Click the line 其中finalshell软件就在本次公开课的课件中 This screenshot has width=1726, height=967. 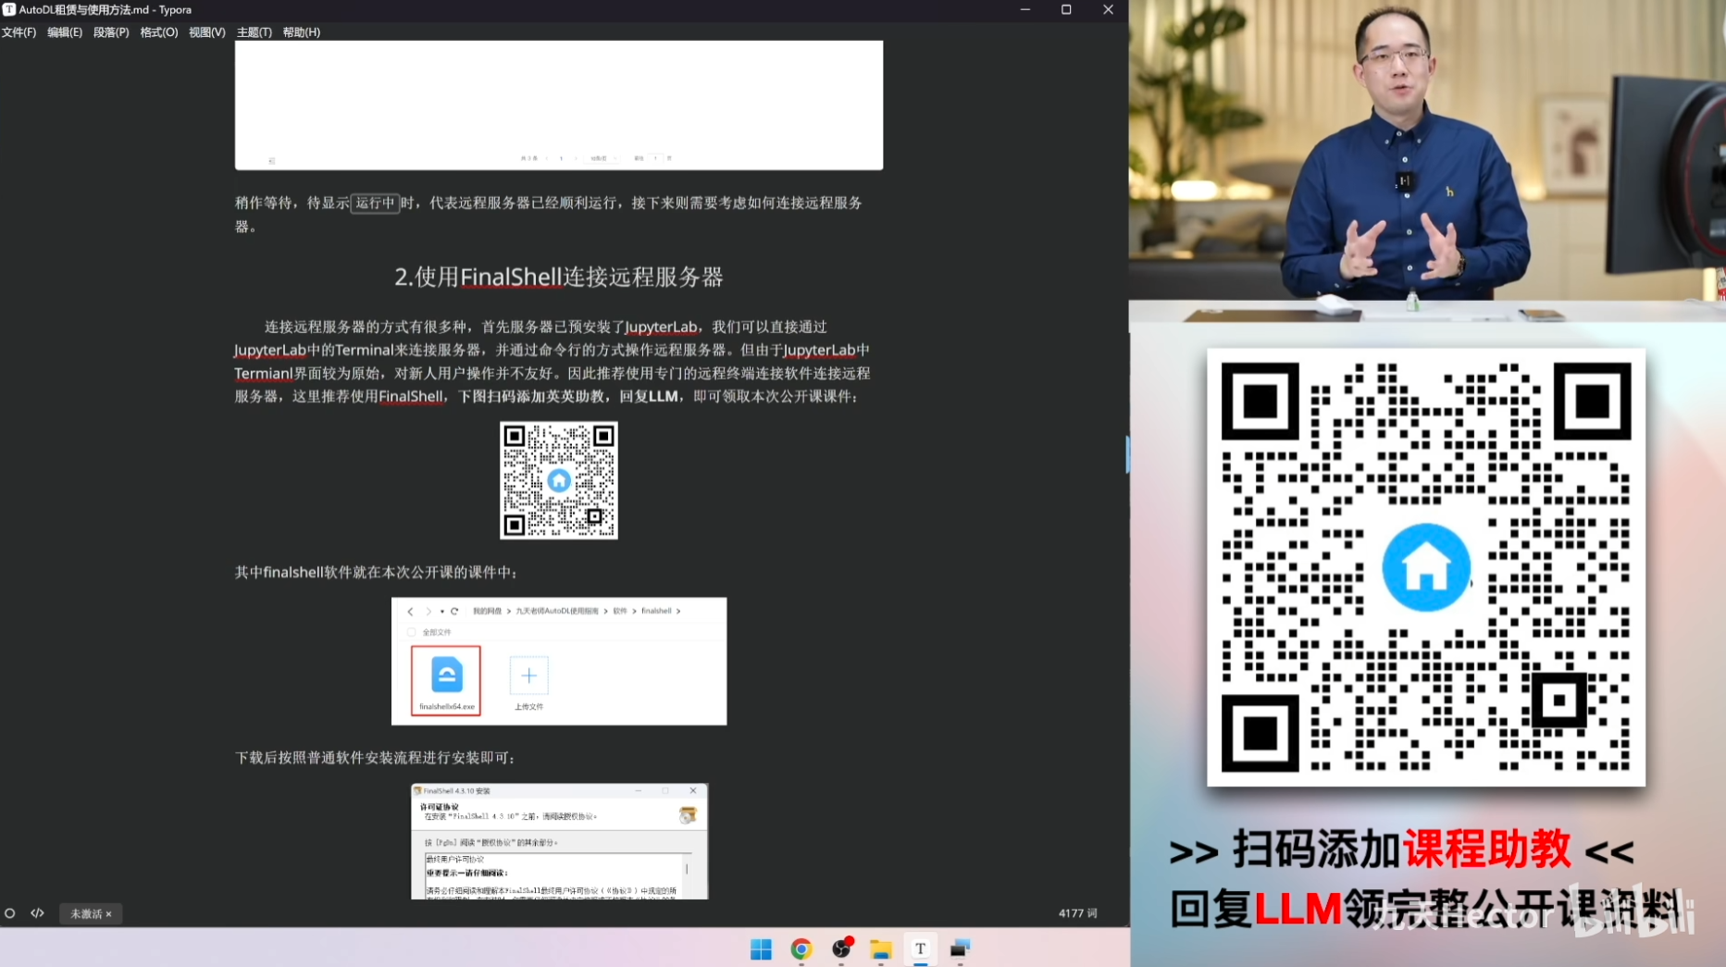[x=376, y=572]
